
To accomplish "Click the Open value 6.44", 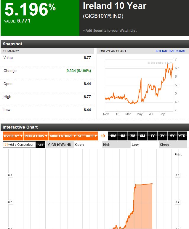I will coord(87,84).
